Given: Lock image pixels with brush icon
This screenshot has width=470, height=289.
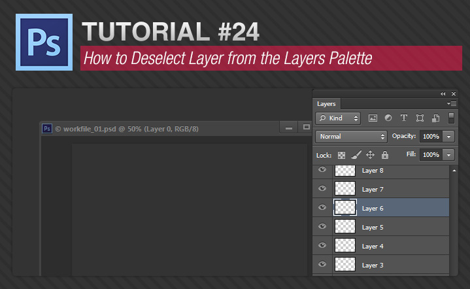Looking at the screenshot, I should click(x=356, y=155).
